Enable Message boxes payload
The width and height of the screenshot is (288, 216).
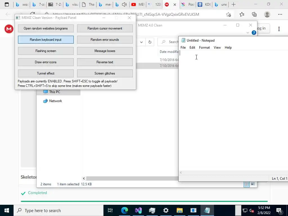(105, 51)
